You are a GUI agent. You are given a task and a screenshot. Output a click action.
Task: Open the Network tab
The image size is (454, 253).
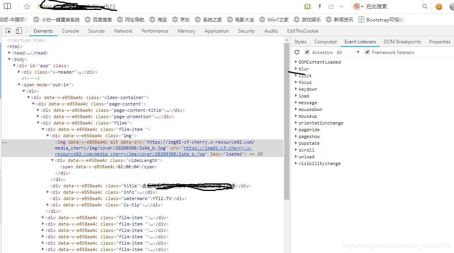coord(123,31)
